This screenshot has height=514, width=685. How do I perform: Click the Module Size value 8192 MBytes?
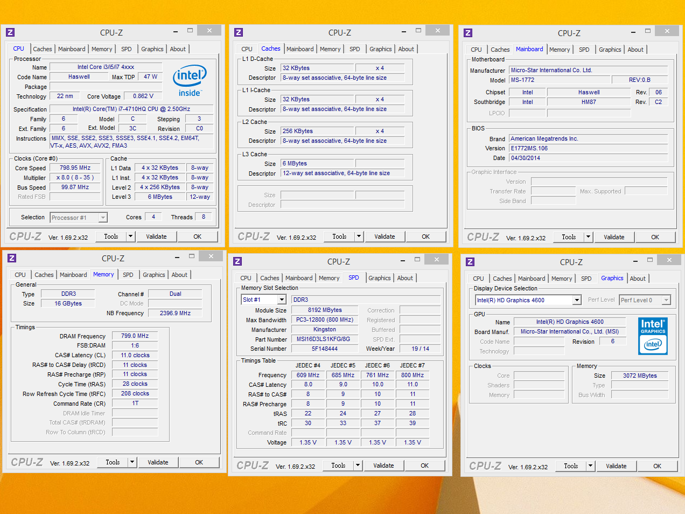[324, 310]
